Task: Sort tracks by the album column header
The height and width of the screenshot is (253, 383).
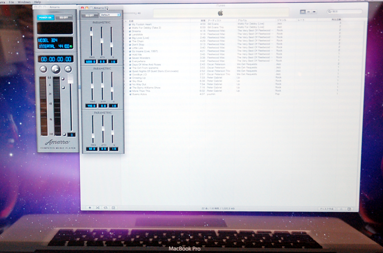Action: pos(244,21)
